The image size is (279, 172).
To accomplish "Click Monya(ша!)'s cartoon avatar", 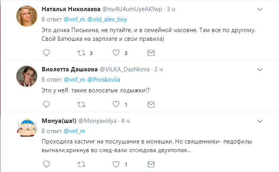I will click(26, 128).
